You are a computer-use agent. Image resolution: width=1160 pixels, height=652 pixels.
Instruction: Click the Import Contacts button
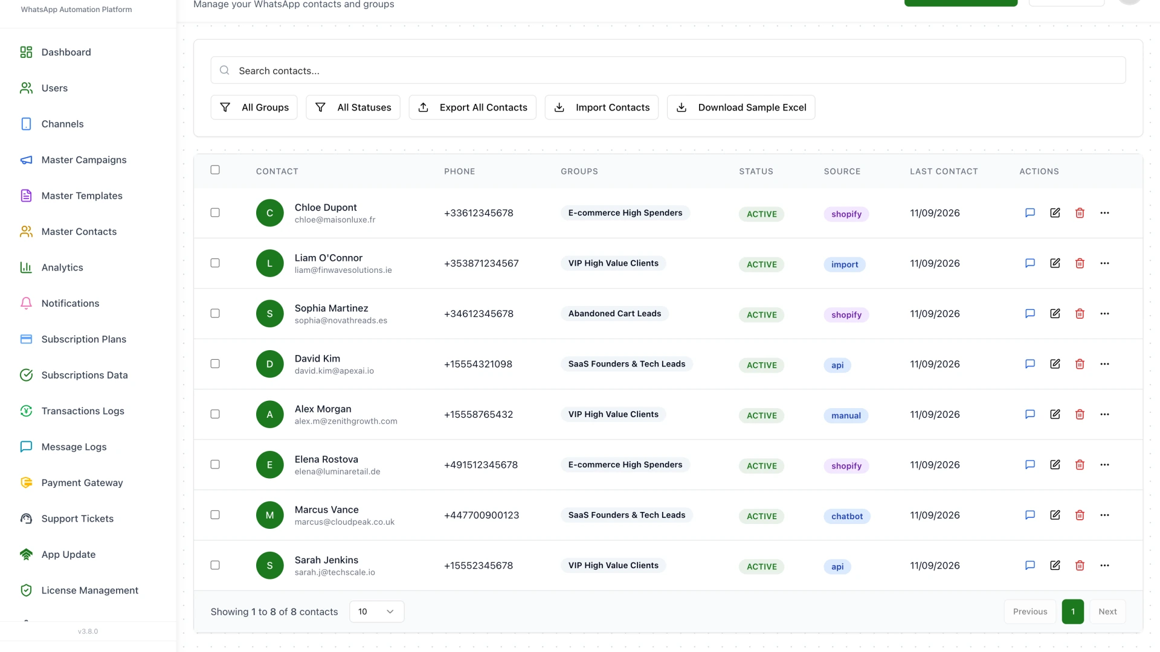click(602, 107)
